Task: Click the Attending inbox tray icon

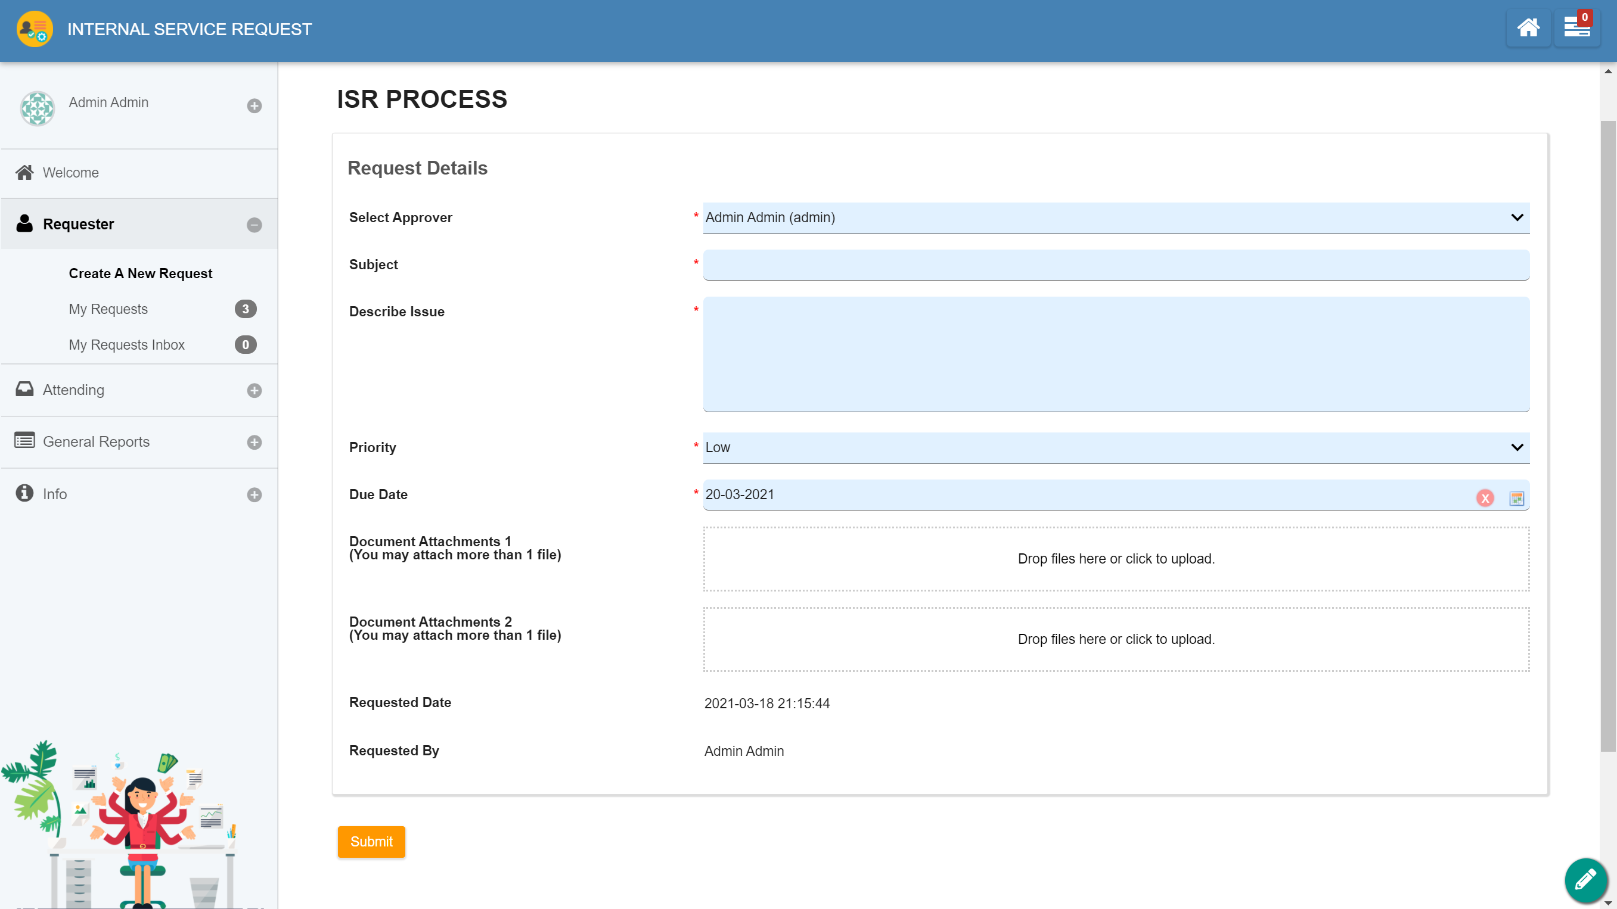Action: (24, 389)
